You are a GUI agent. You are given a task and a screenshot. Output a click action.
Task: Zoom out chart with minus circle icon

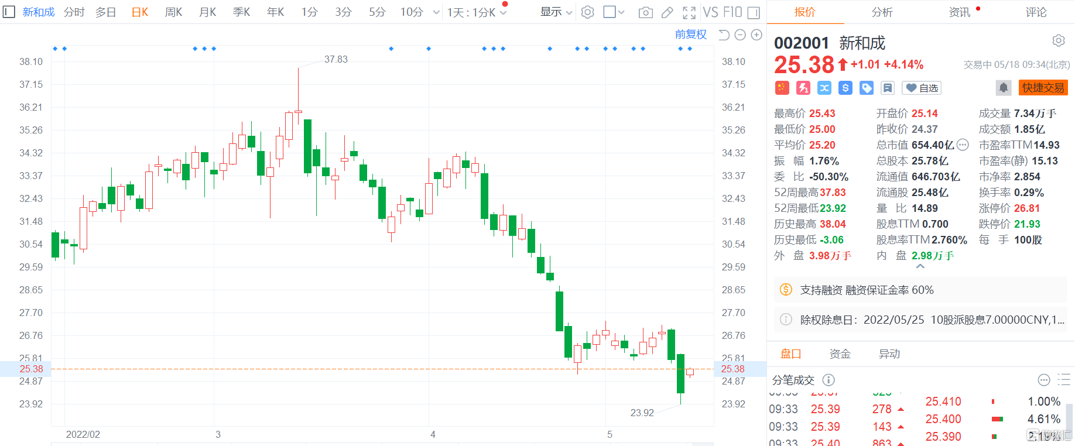point(740,35)
